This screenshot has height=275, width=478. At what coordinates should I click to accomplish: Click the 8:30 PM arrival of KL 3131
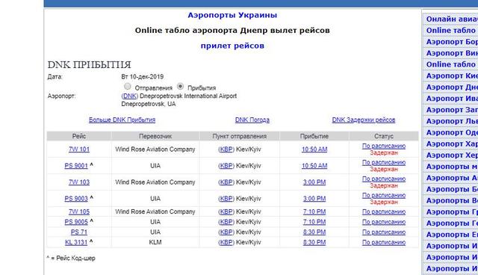pos(314,242)
